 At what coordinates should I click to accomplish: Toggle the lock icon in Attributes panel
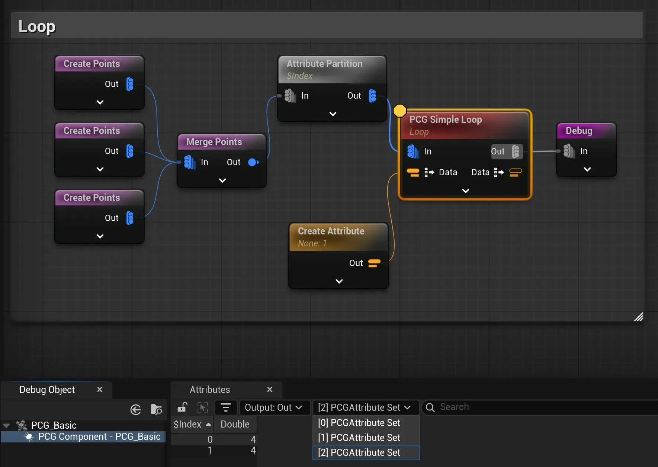click(x=182, y=407)
